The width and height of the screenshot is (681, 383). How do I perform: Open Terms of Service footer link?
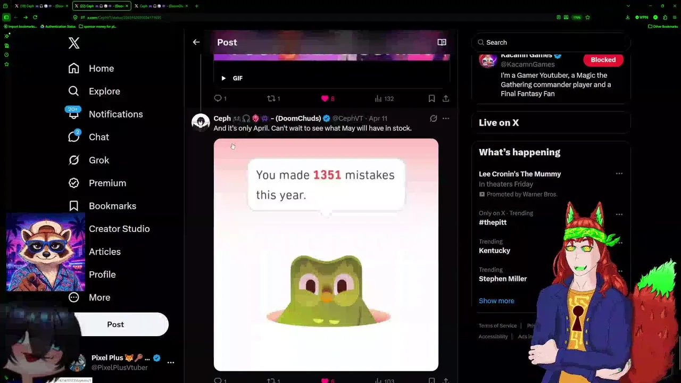point(497,326)
